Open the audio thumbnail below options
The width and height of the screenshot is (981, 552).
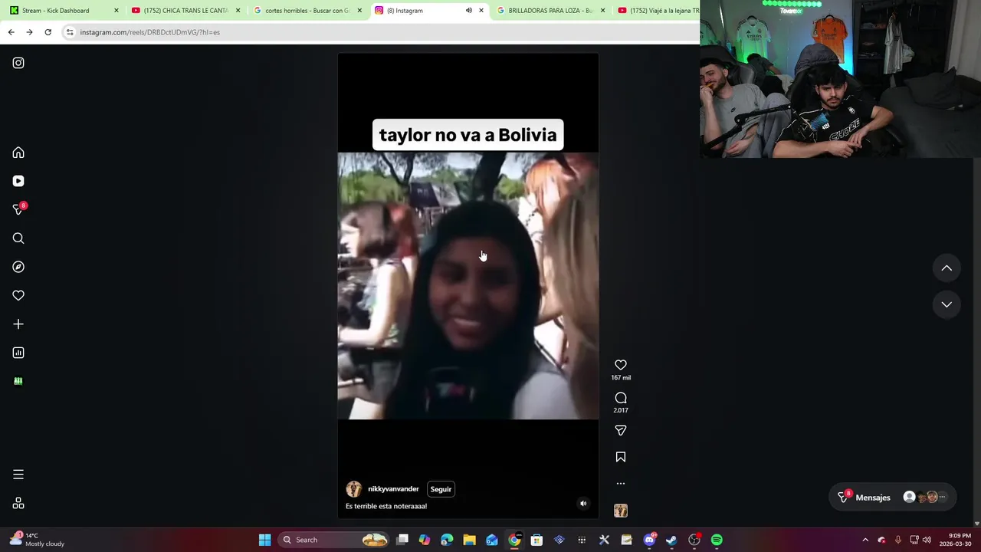pyautogui.click(x=621, y=511)
